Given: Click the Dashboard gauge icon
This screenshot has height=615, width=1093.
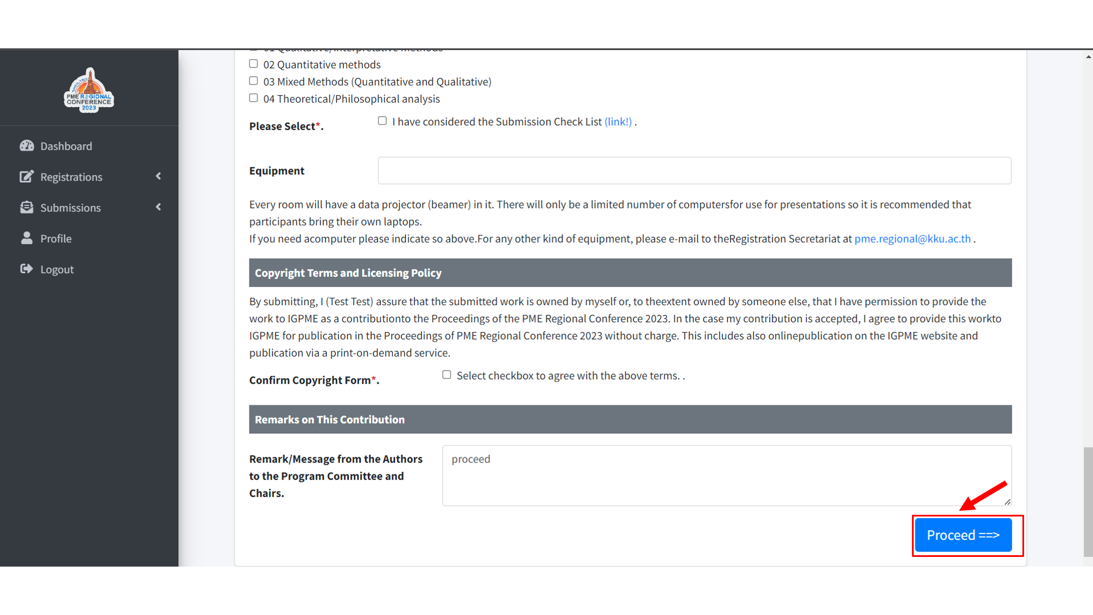Looking at the screenshot, I should (27, 146).
